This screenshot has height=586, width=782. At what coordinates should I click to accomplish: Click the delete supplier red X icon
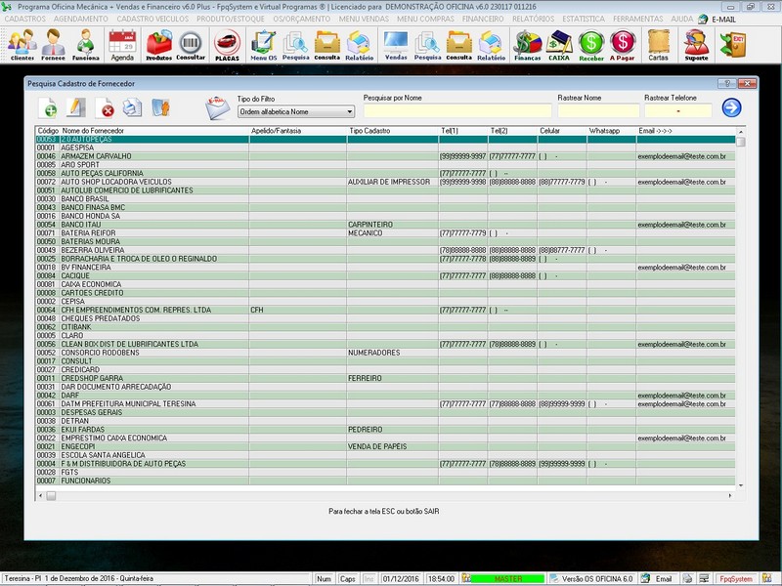click(x=106, y=107)
